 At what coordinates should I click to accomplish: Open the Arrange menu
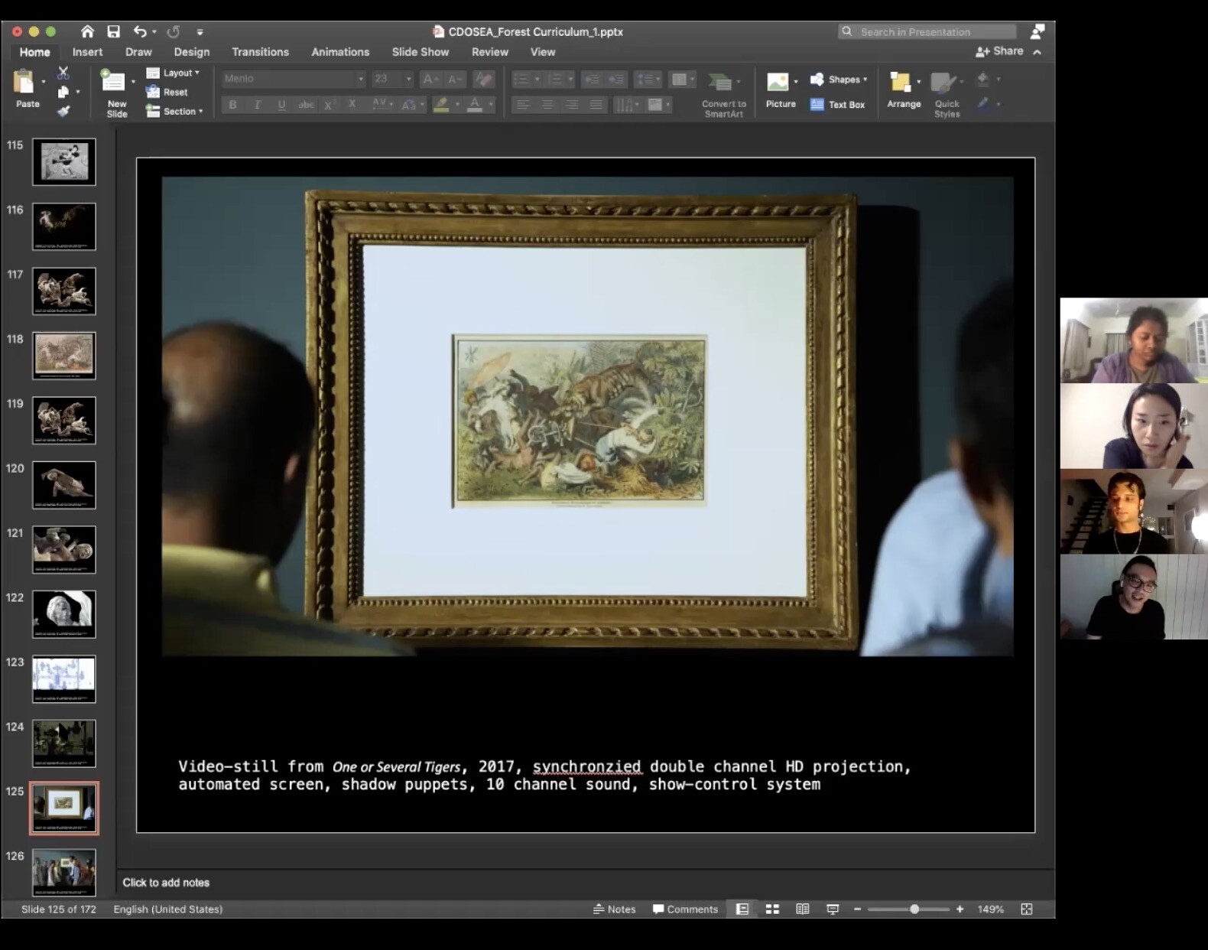tap(903, 90)
